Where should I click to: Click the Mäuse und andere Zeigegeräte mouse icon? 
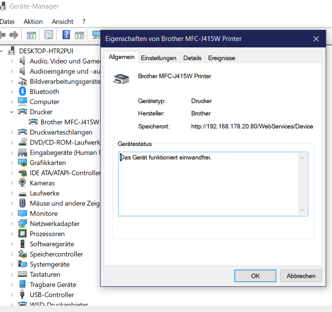point(23,203)
